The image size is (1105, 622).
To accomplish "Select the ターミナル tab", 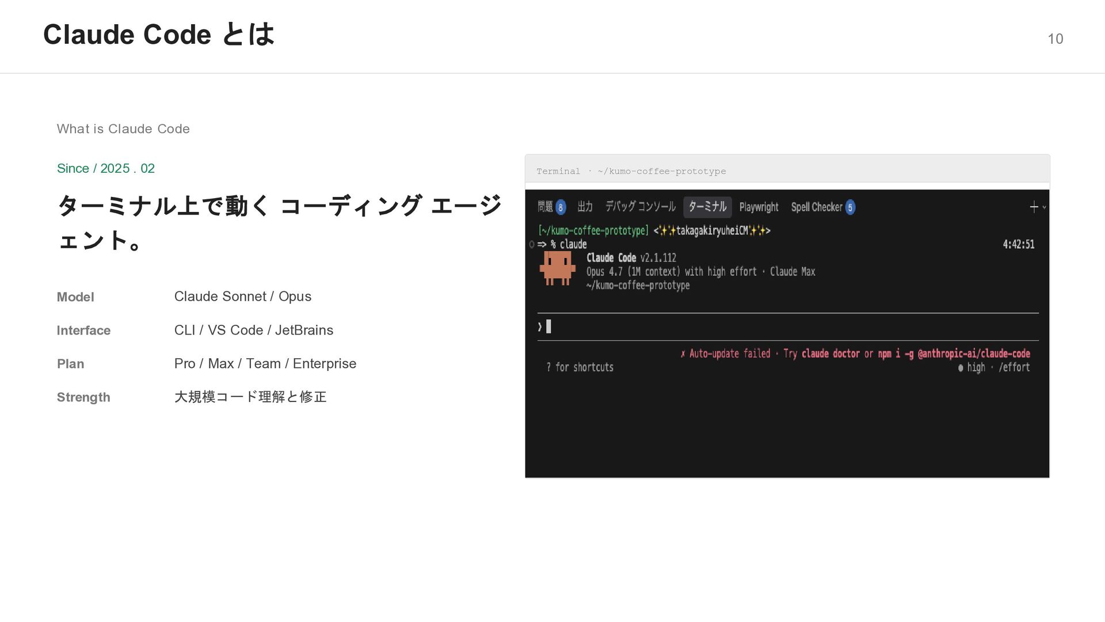I will point(707,207).
